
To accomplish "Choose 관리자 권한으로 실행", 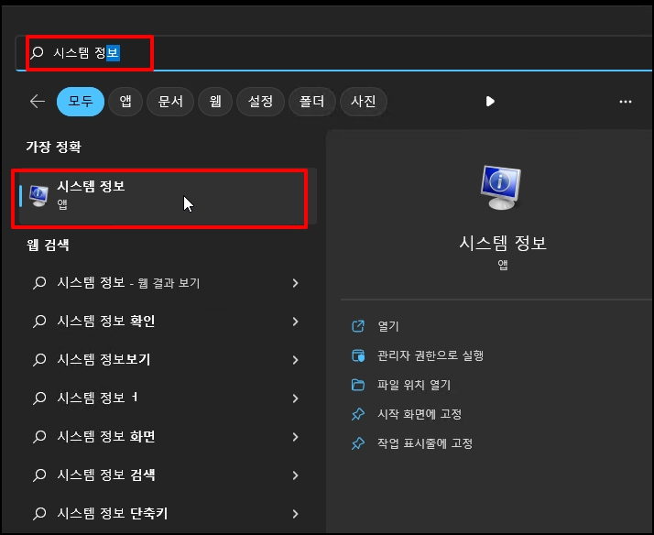I will [x=431, y=355].
